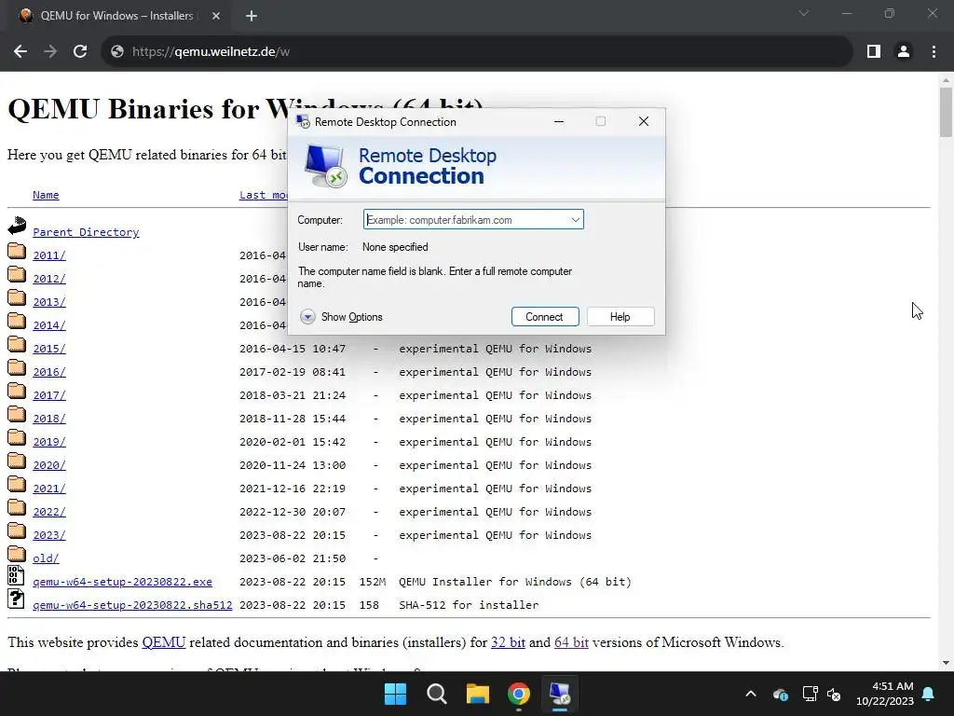Open the 2013/ folder link

click(49, 302)
